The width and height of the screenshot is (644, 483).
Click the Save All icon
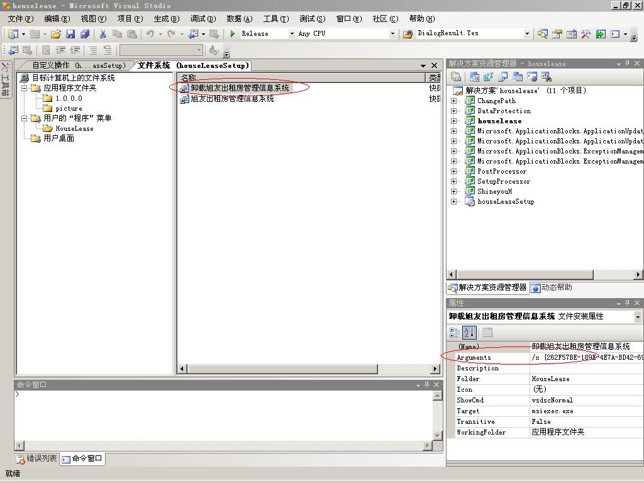(x=85, y=34)
